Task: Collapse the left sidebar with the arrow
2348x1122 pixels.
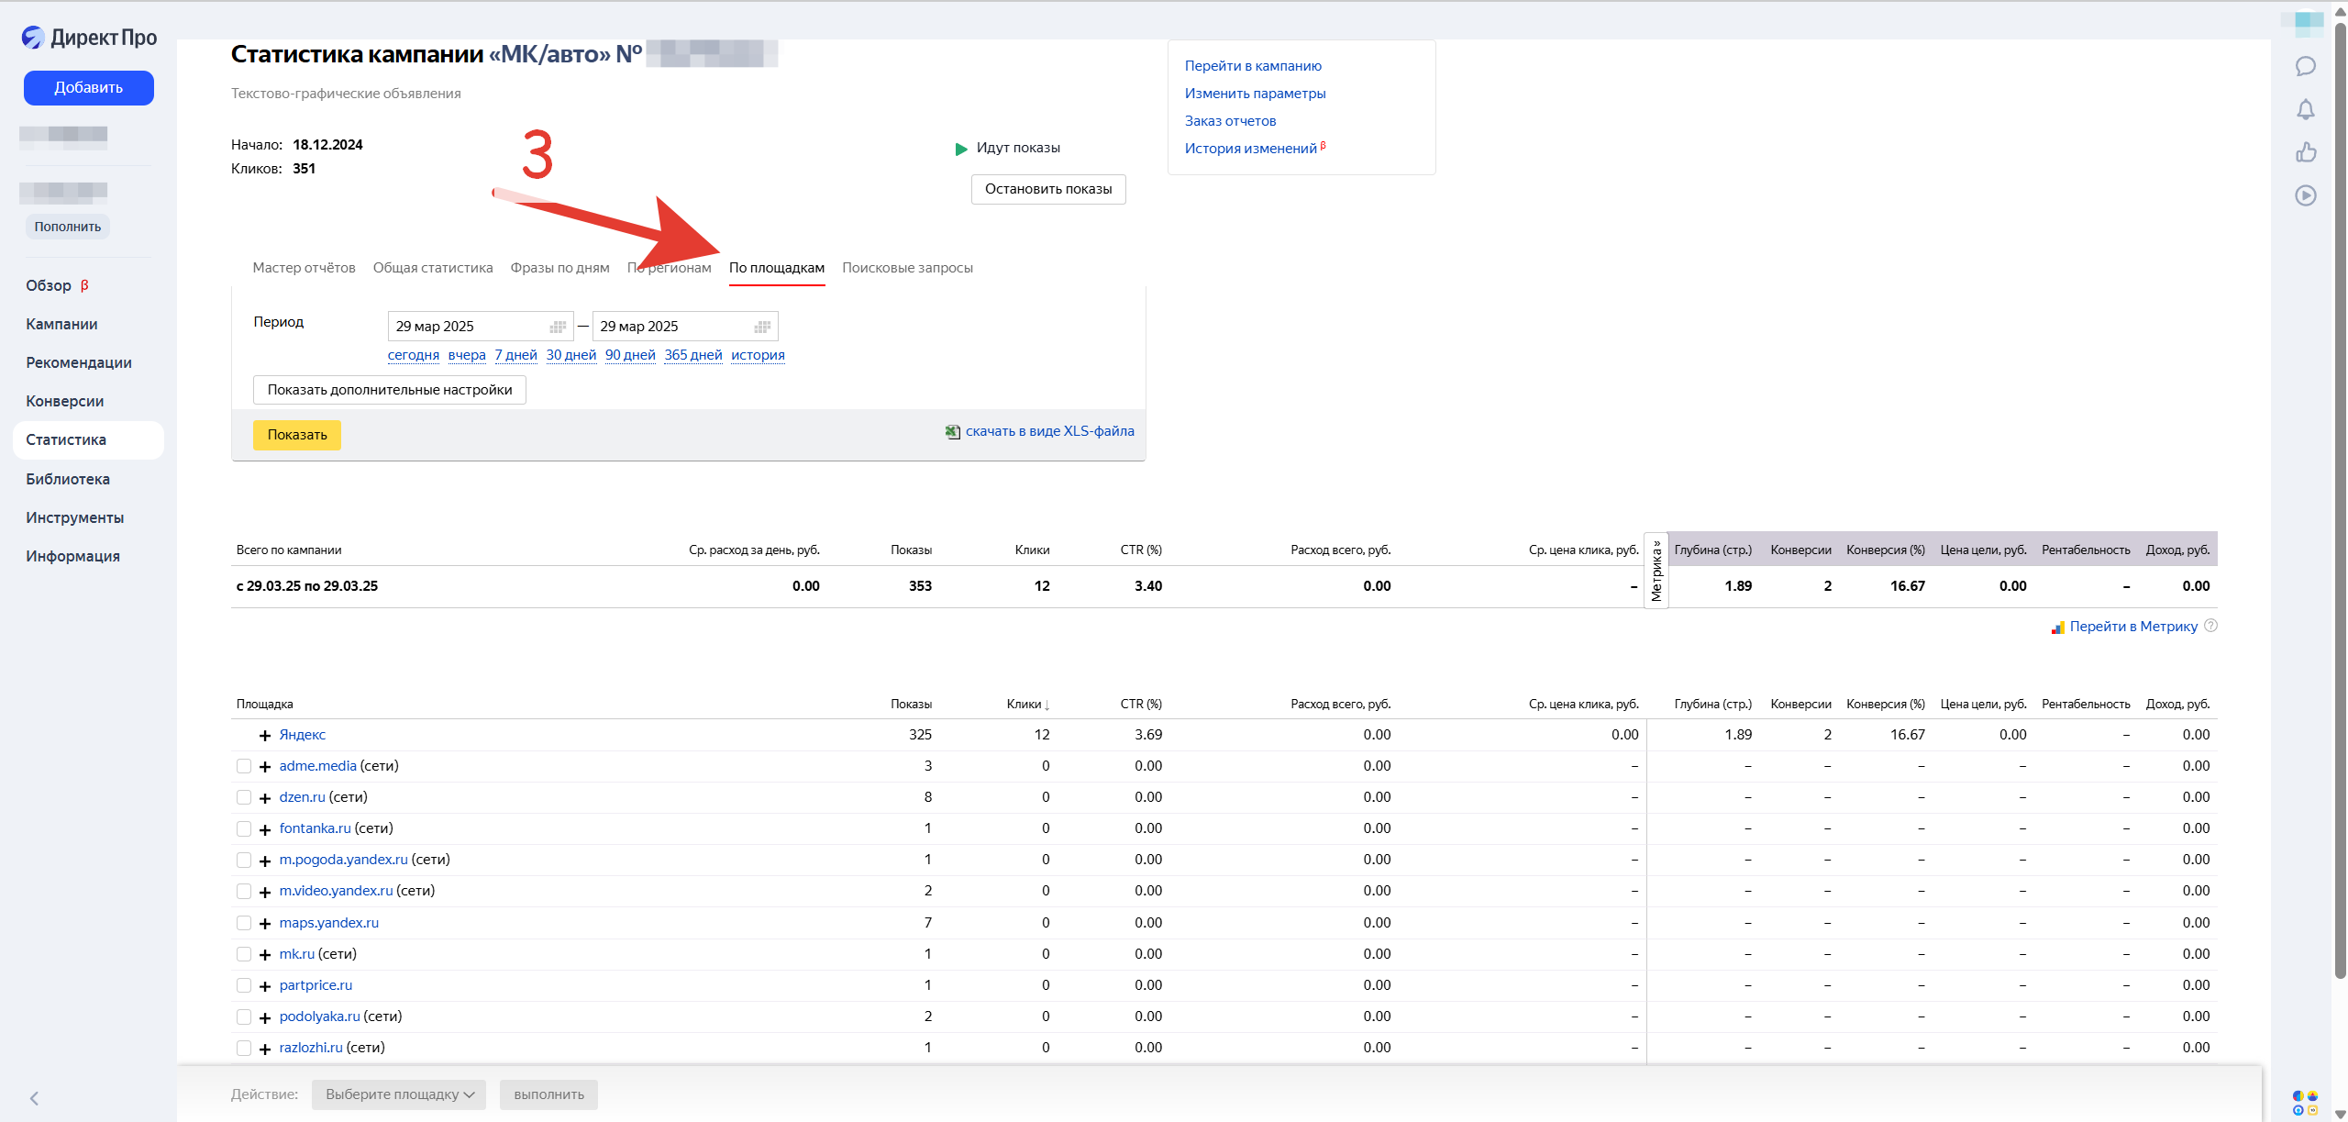Action: pyautogui.click(x=34, y=1098)
